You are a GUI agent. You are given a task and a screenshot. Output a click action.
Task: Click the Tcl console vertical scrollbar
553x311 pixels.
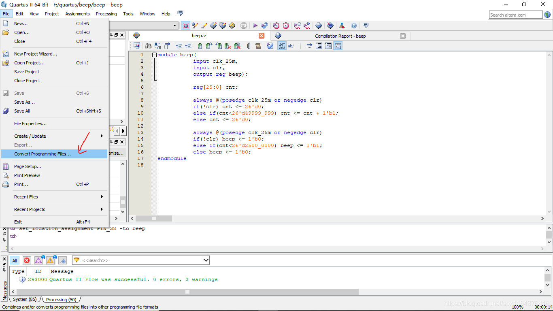coord(549,235)
